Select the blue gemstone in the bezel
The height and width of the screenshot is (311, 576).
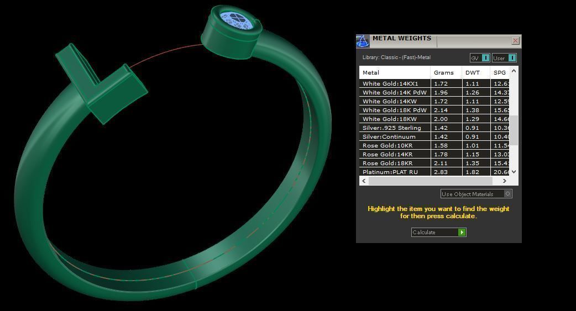coord(236,20)
